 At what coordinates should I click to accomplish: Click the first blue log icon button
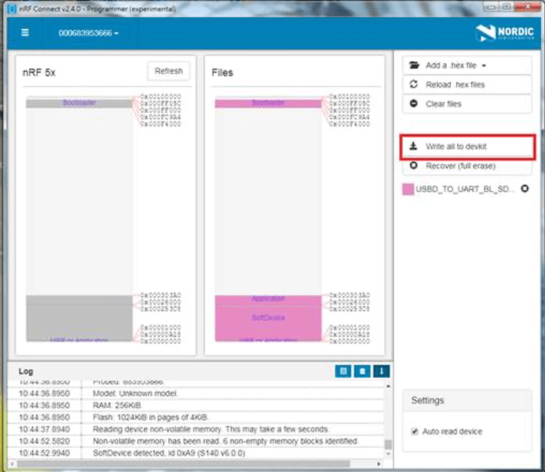(343, 371)
